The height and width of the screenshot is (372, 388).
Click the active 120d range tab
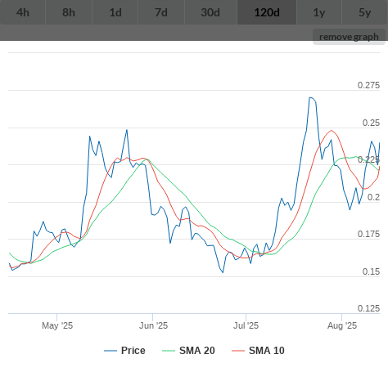point(267,12)
